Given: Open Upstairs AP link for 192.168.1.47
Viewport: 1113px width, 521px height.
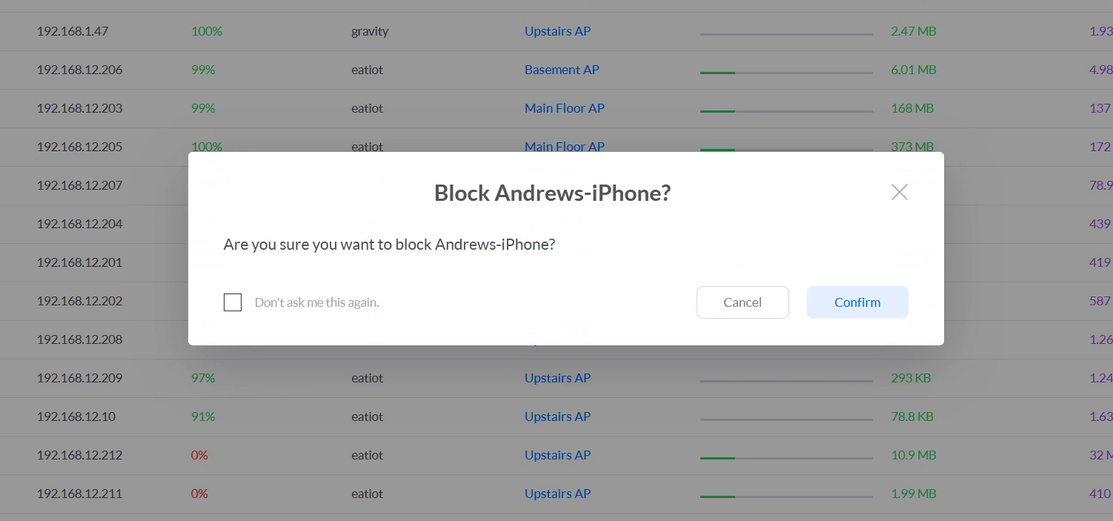Looking at the screenshot, I should 557,31.
